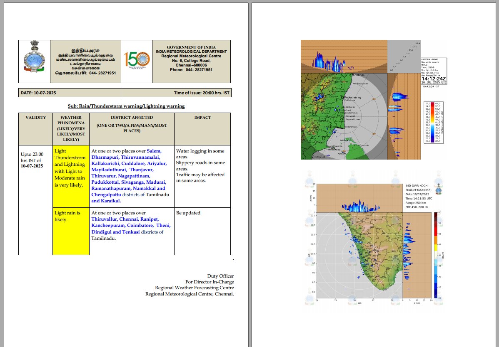This screenshot has height=347, width=499.
Task: Click 'Karaikal.' at end of district list
Action: coord(110,201)
